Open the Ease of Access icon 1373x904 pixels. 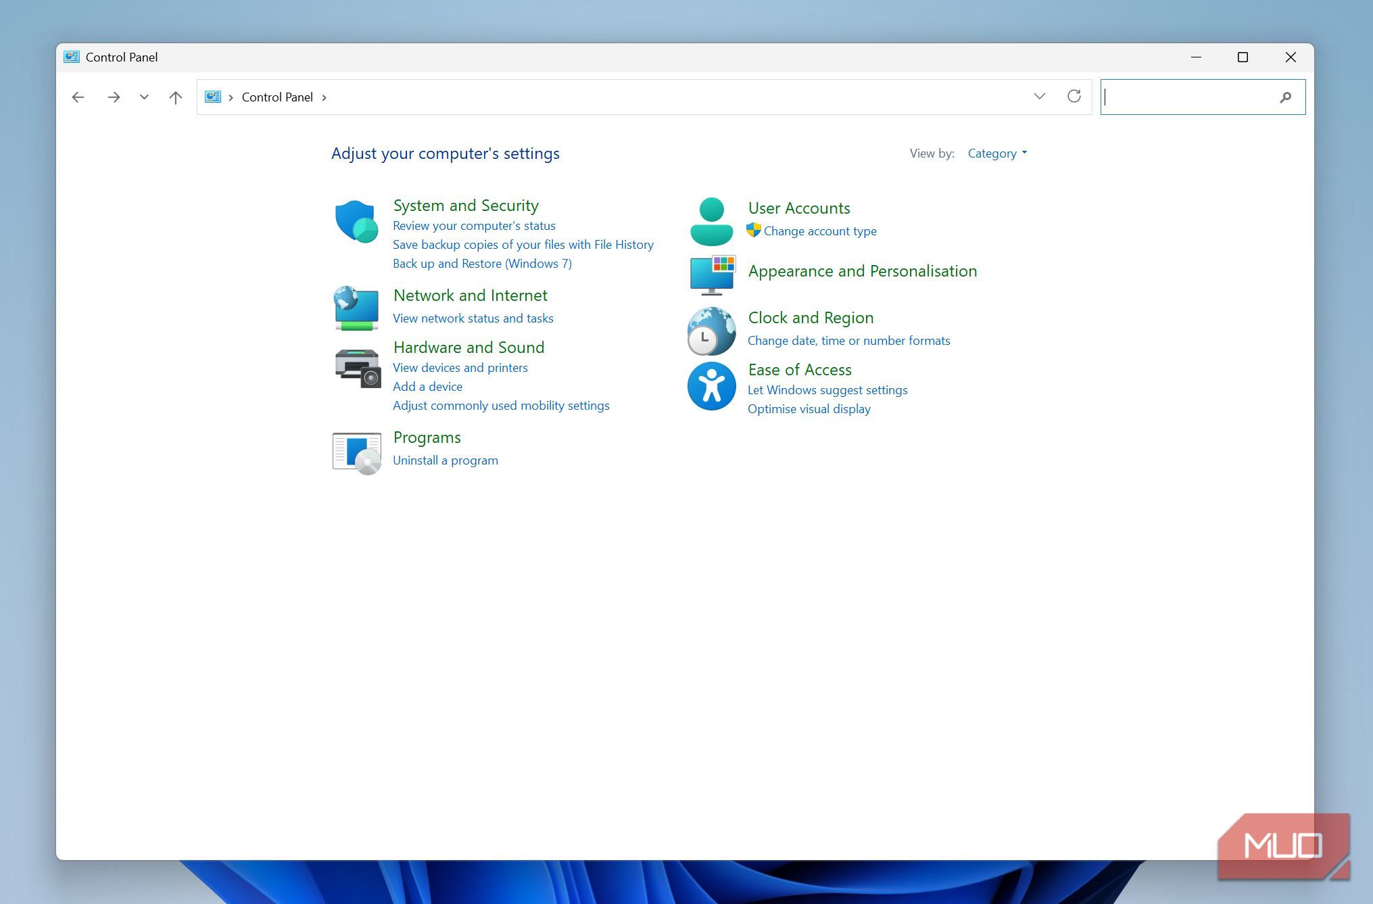711,386
